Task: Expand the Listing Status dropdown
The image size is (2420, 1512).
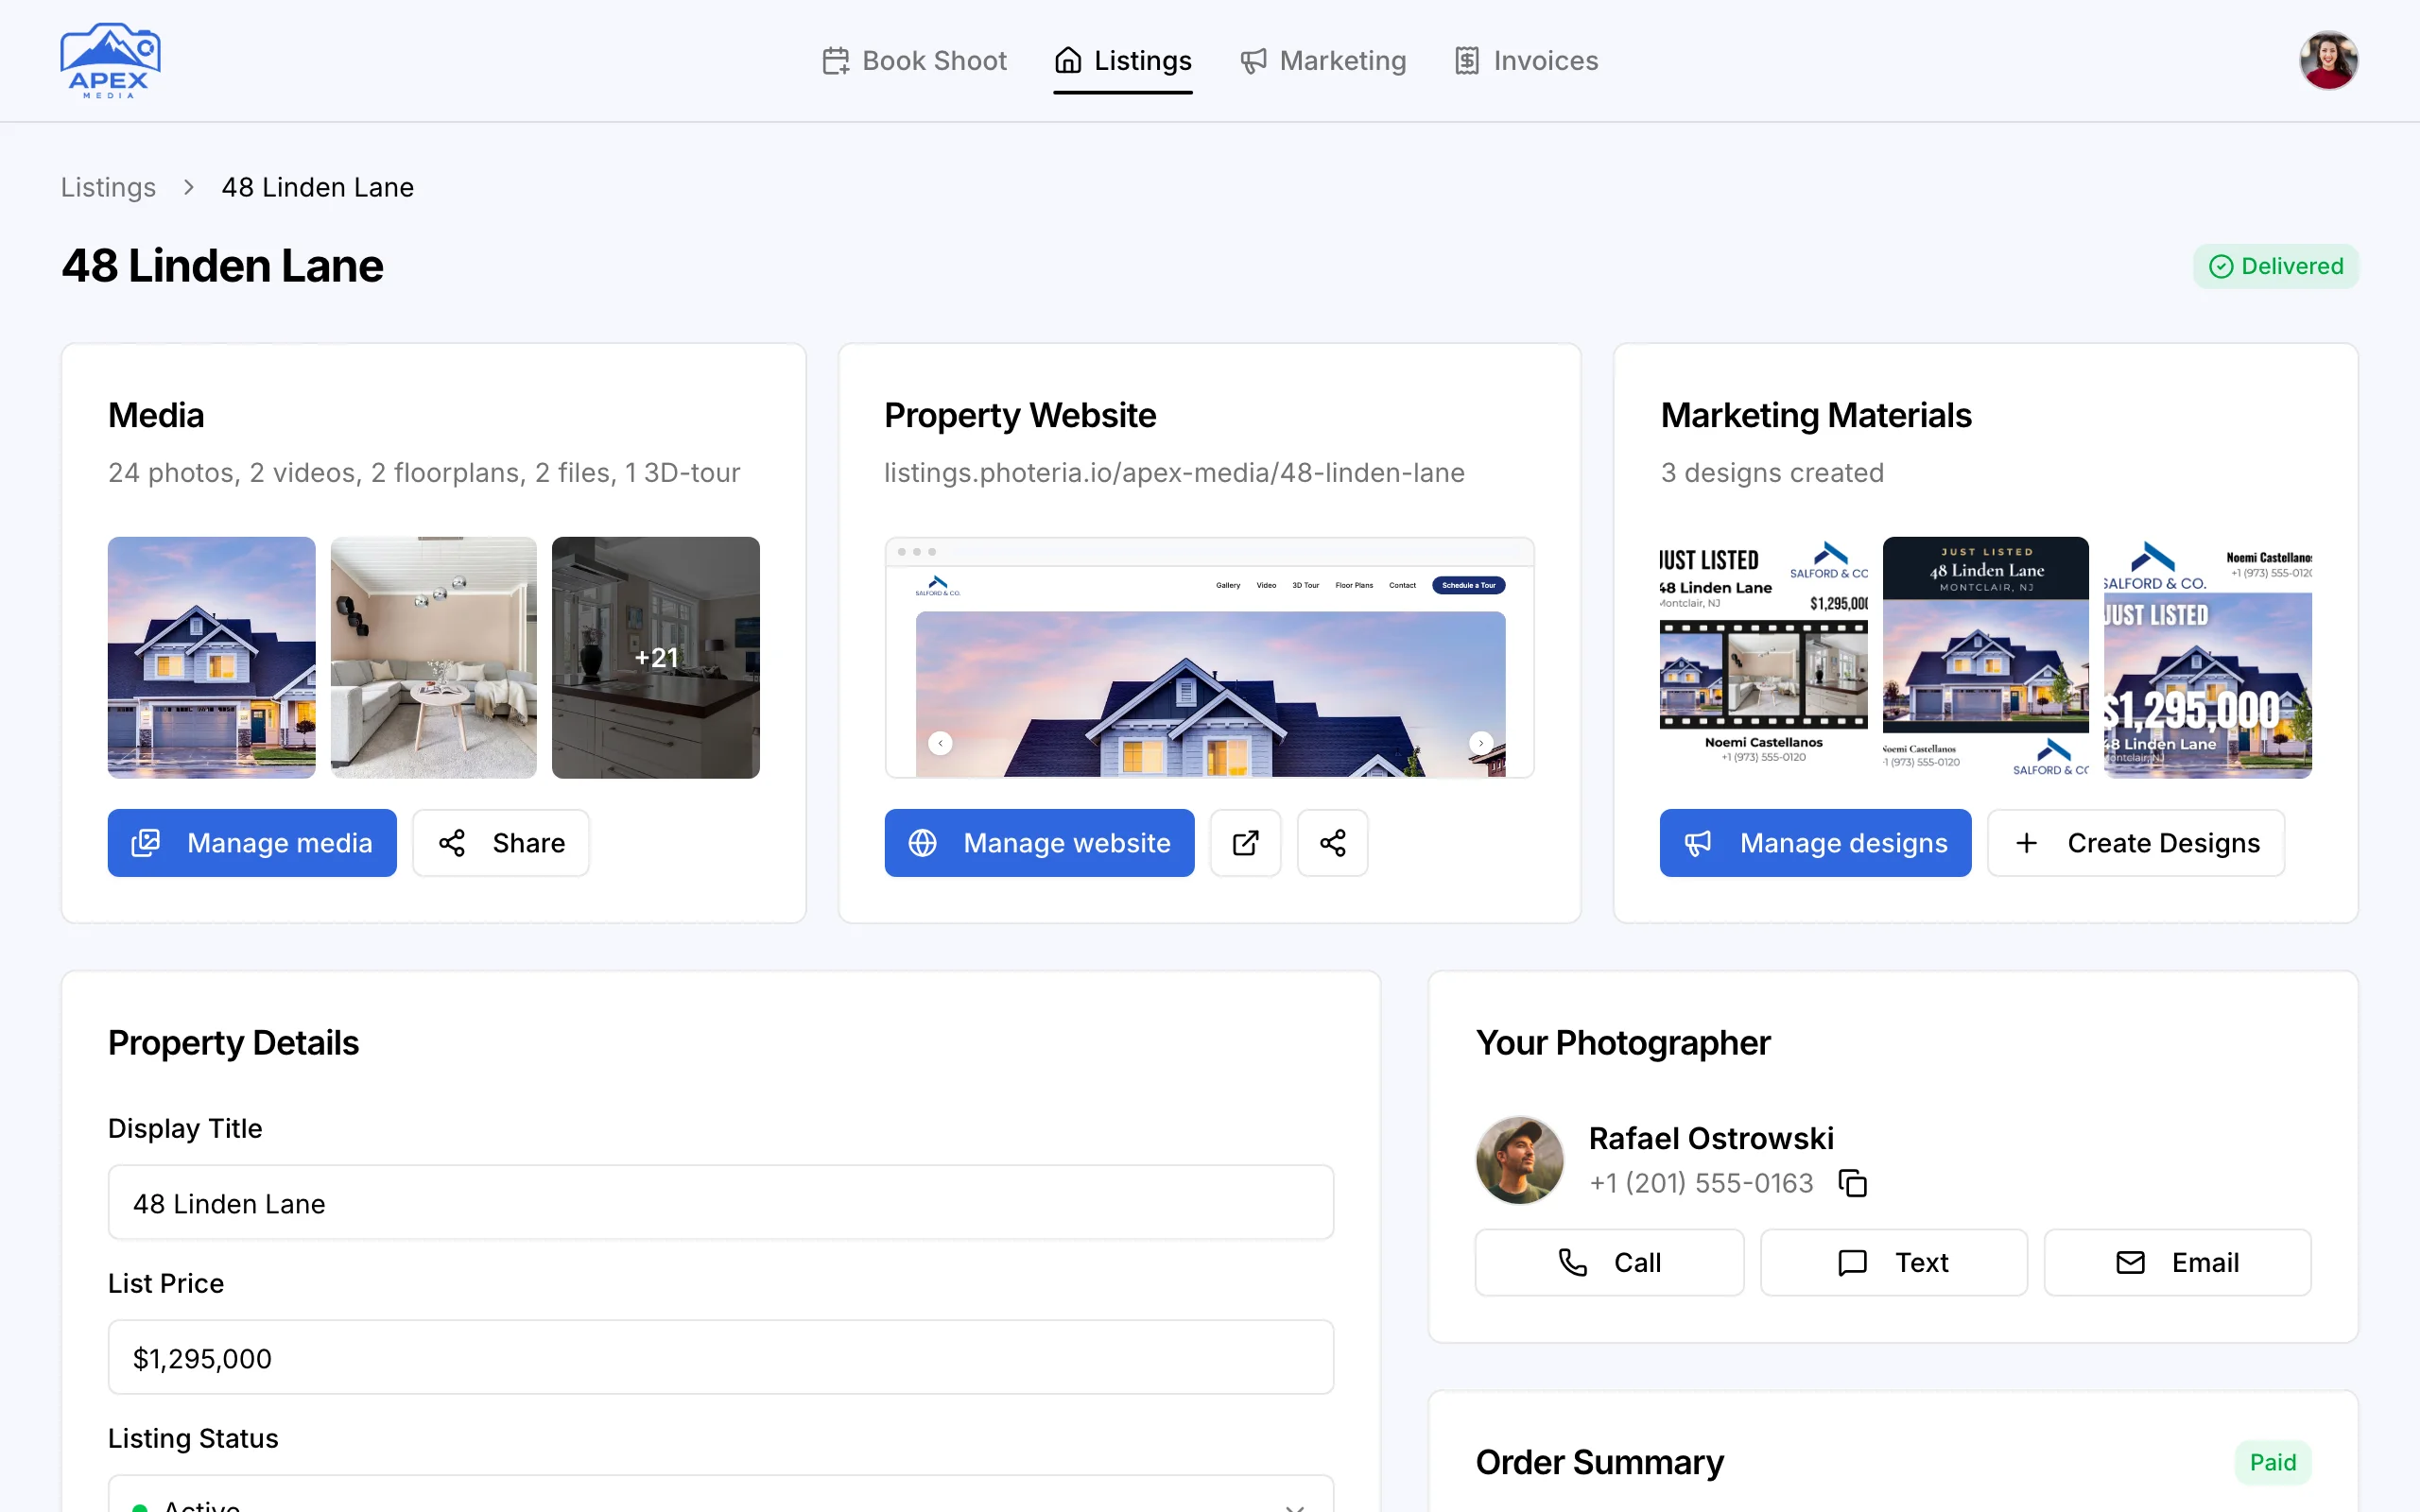Action: [720, 1496]
